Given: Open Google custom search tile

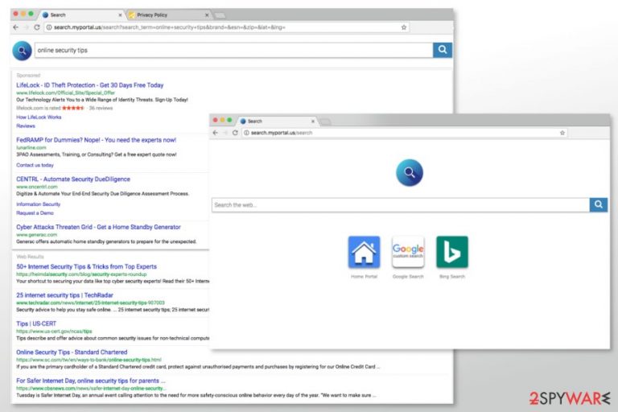Looking at the screenshot, I should point(408,252).
